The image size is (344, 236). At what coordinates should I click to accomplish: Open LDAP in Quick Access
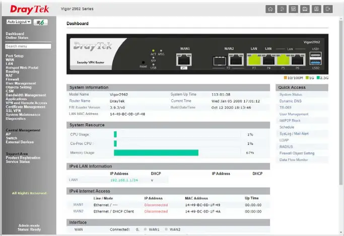pyautogui.click(x=284, y=140)
